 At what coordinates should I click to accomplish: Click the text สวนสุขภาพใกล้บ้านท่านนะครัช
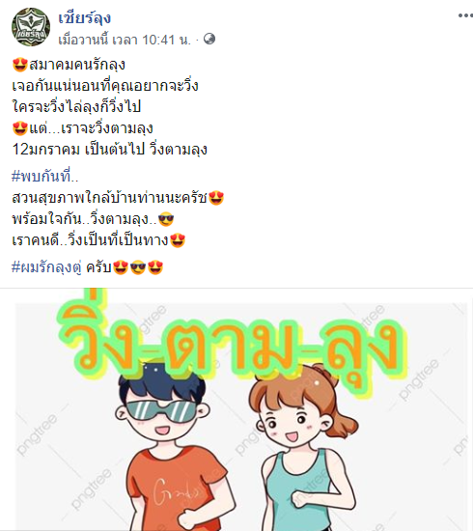110,198
